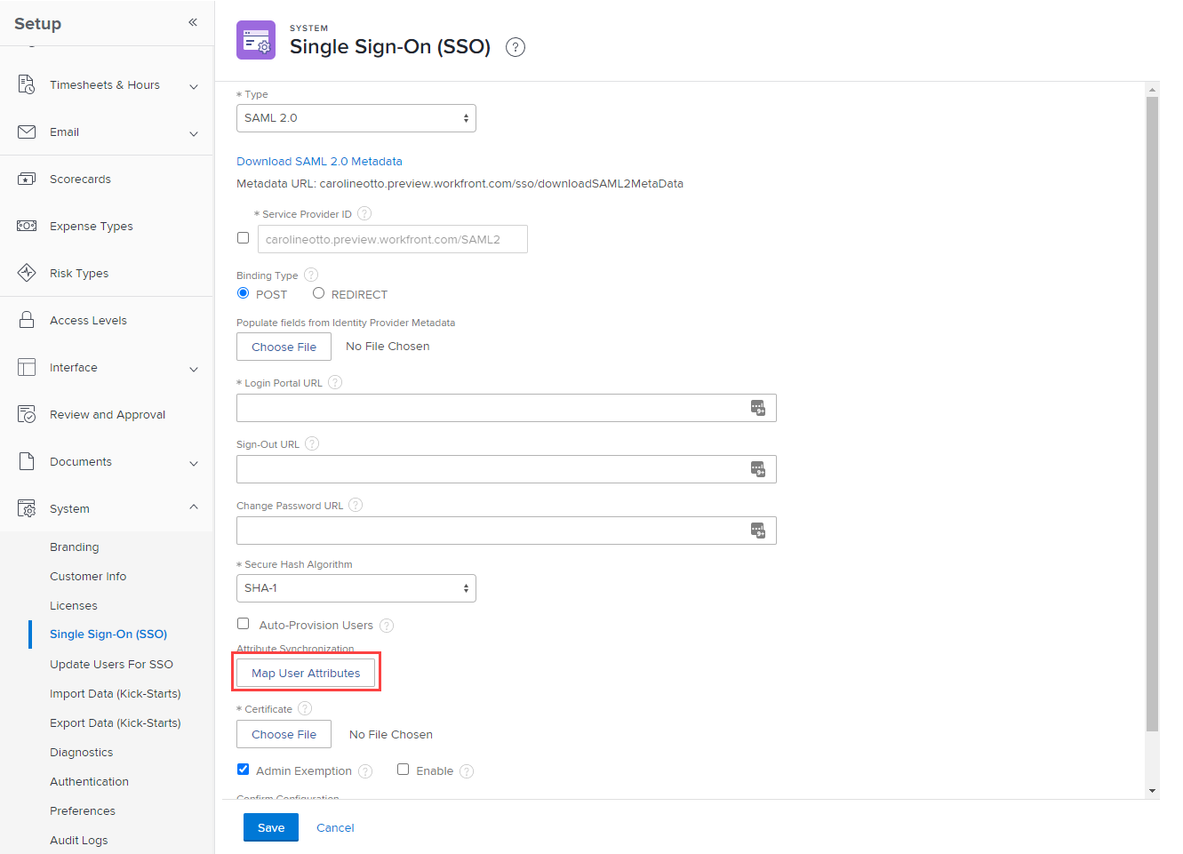Open Access Levels in the sidebar
Image resolution: width=1183 pixels, height=854 pixels.
88,321
